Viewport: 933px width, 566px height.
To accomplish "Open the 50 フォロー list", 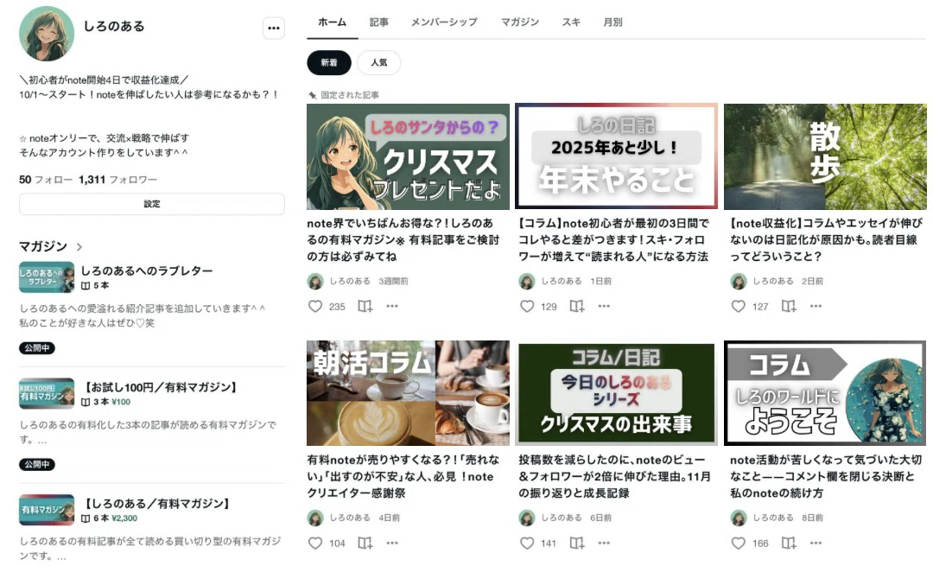I will pyautogui.click(x=45, y=180).
